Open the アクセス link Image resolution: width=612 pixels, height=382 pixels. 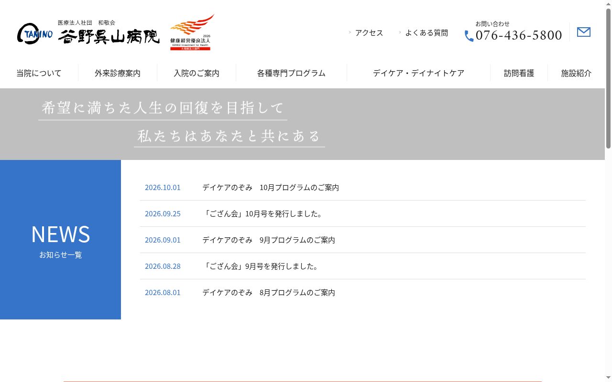[369, 32]
